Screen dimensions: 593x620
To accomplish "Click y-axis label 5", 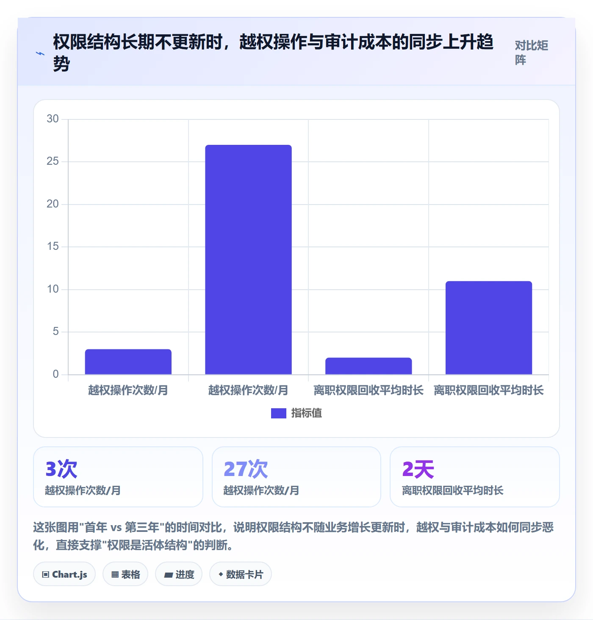I will pos(55,332).
